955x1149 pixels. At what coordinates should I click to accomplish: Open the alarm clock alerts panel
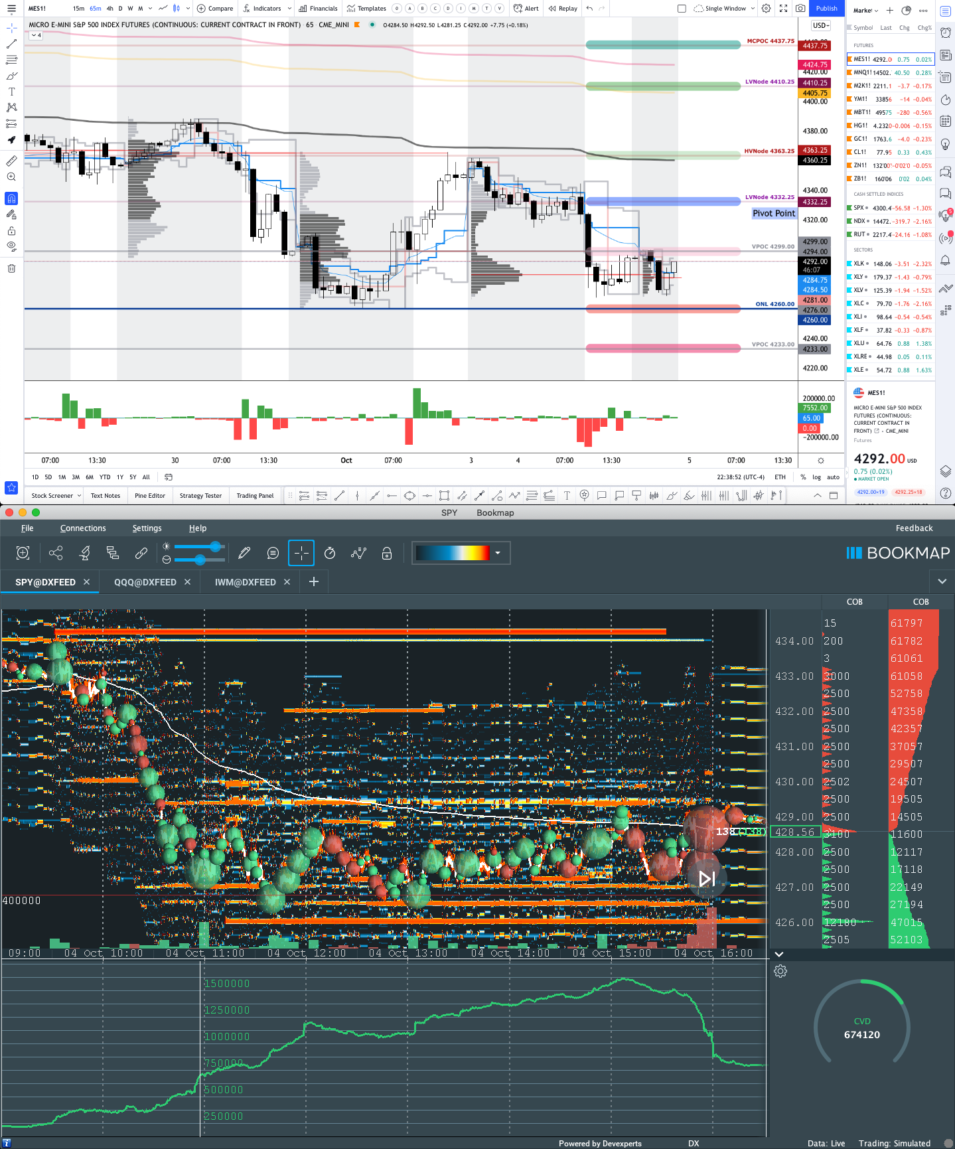coord(946,33)
